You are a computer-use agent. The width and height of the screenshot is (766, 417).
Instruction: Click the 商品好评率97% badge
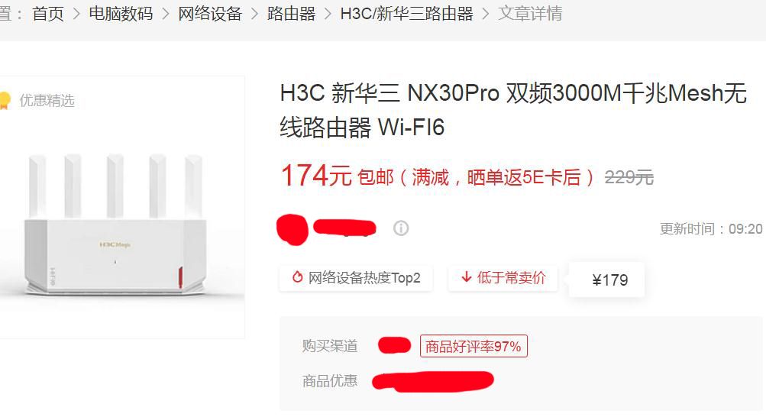(x=473, y=346)
